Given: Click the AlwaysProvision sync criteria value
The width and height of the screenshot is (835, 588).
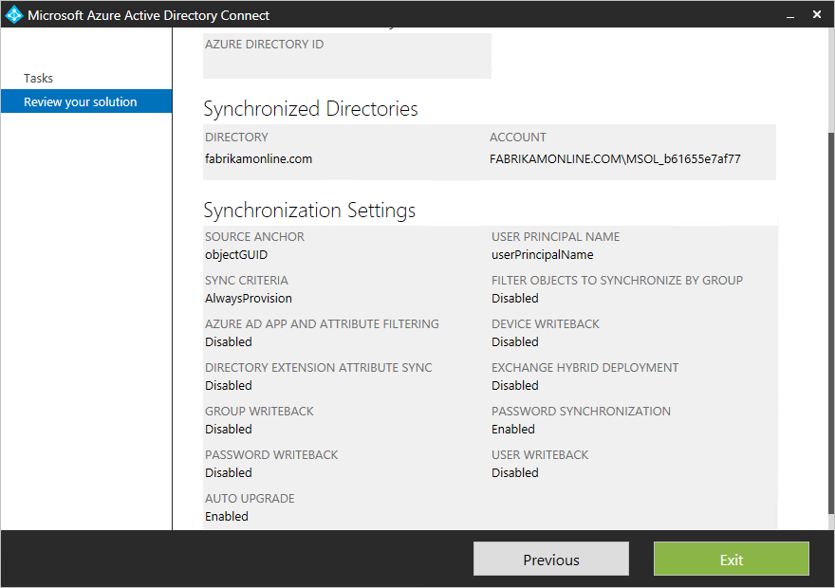Looking at the screenshot, I should pos(248,298).
